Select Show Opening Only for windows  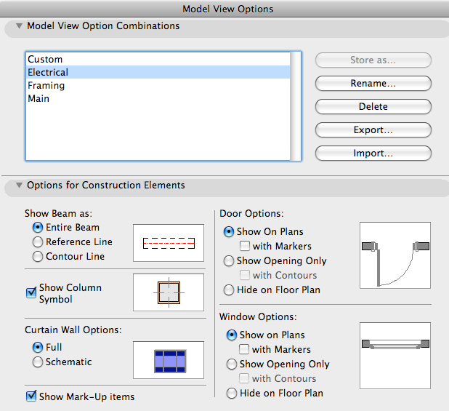[232, 364]
